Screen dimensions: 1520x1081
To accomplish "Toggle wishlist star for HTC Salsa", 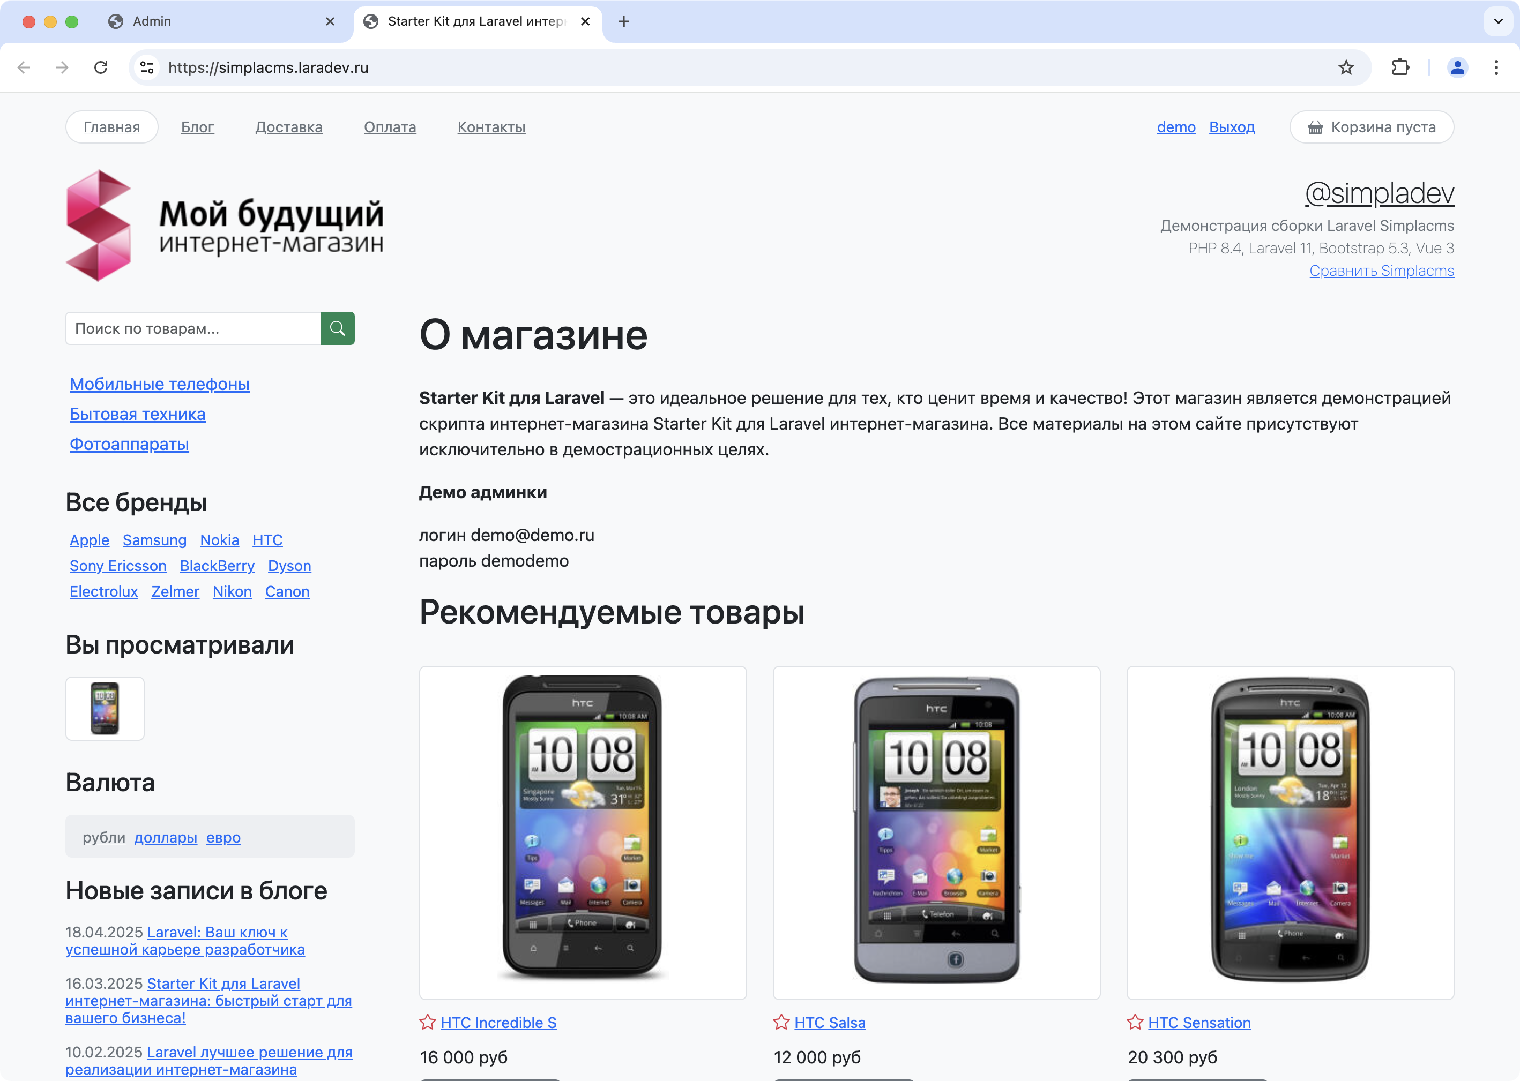I will tap(781, 1022).
